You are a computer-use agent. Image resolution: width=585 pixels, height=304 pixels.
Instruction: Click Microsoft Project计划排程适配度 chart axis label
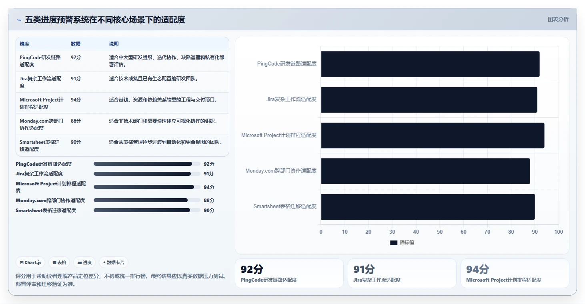[279, 135]
